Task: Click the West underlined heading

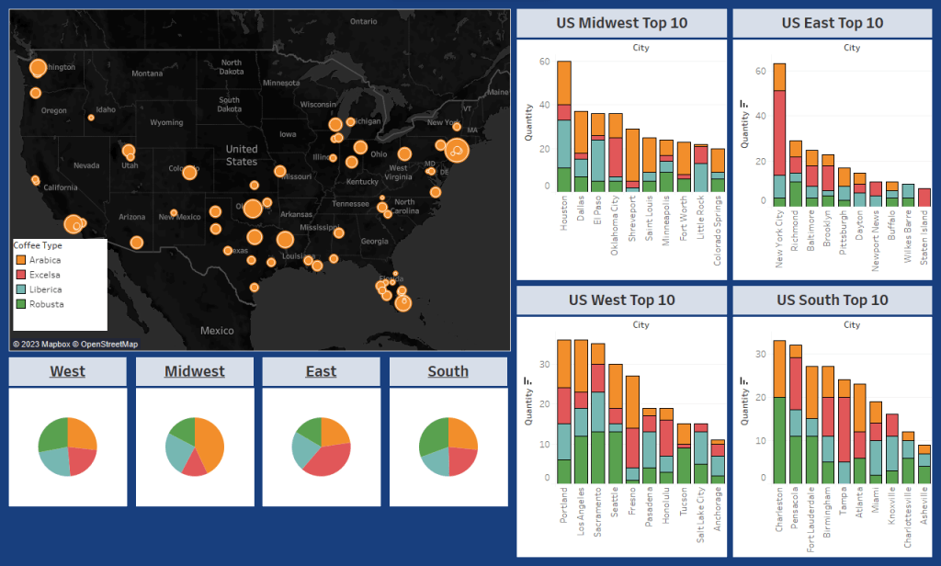Action: pos(67,371)
